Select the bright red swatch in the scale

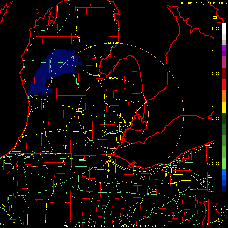coord(224,85)
